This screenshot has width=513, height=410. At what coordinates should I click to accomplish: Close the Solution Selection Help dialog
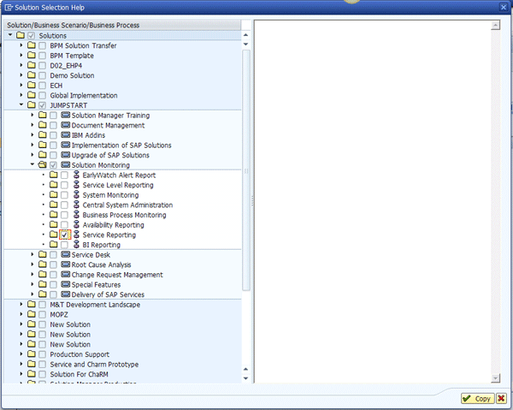pos(504,7)
